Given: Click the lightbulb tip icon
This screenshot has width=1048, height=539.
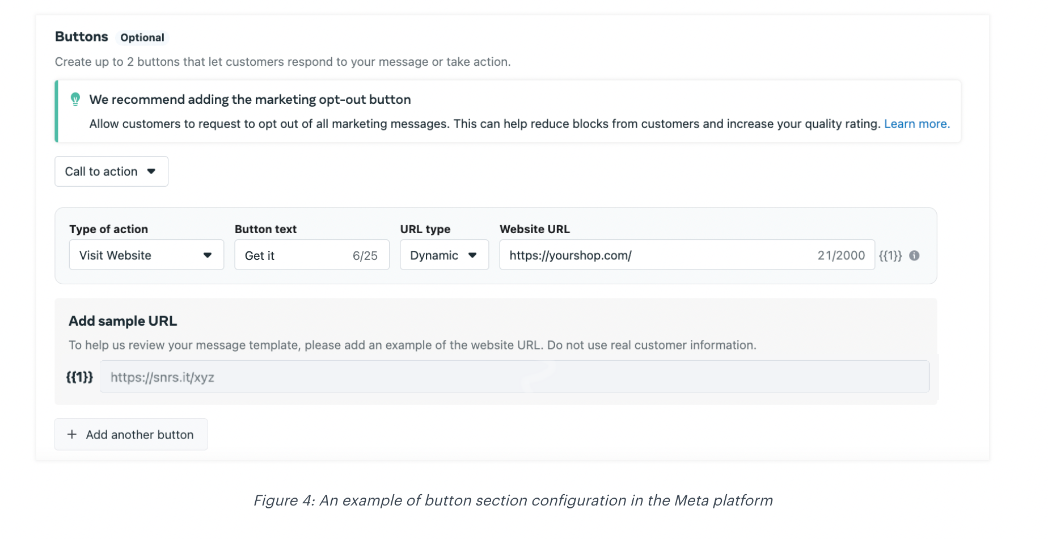Looking at the screenshot, I should pos(76,99).
